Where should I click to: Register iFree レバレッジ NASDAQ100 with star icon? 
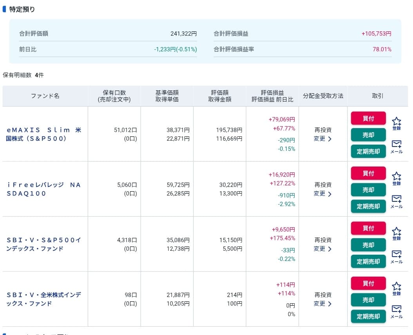[x=397, y=178]
